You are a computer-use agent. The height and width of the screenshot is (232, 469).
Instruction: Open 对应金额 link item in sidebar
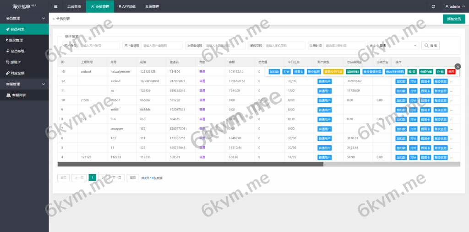pyautogui.click(x=16, y=73)
